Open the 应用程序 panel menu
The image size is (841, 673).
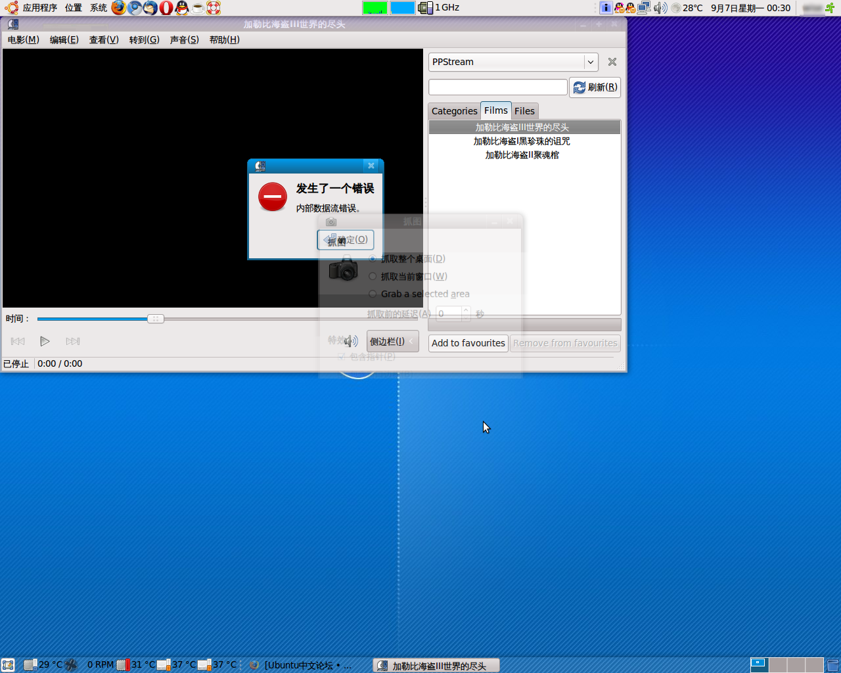click(39, 8)
